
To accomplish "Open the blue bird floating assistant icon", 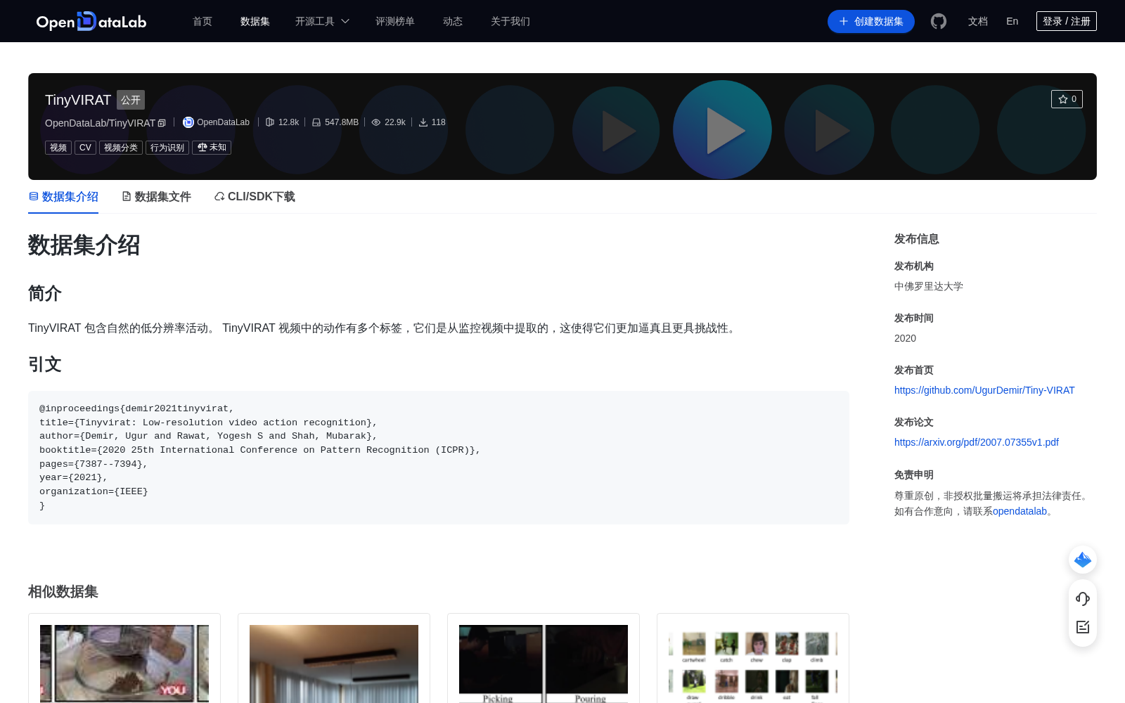I will click(x=1083, y=560).
